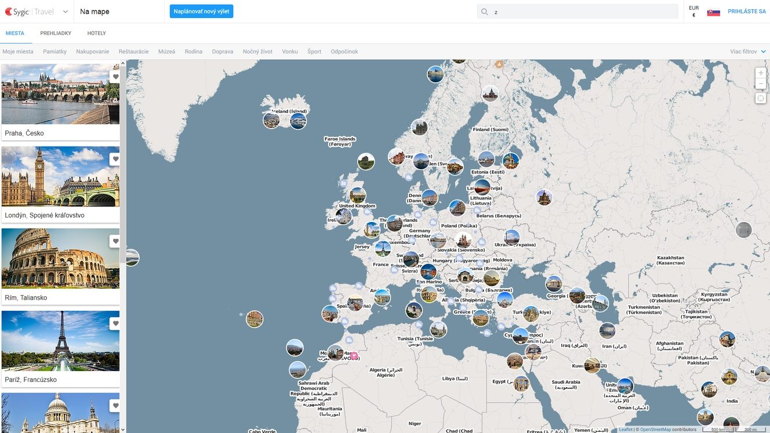The width and height of the screenshot is (770, 433).
Task: Toggle the Rodina filter
Action: pos(194,52)
